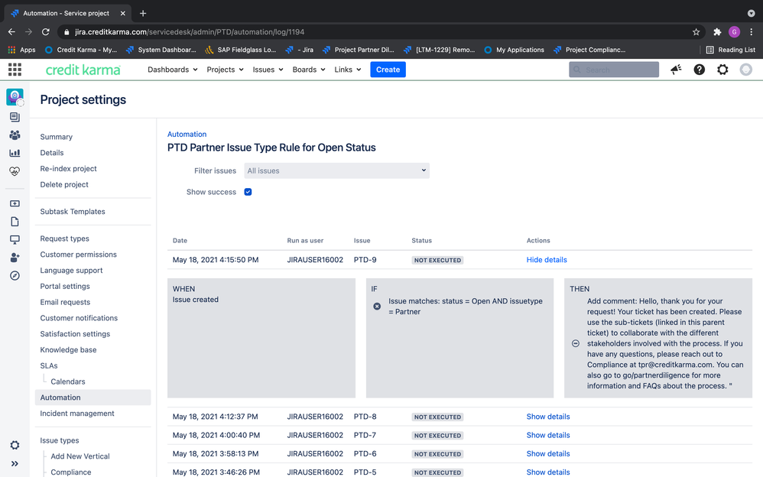Open the project settings gear in the sidebar

(15, 445)
